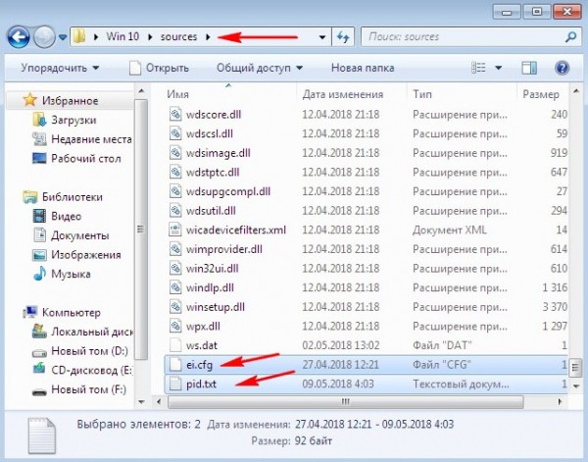Open help with the question mark icon
Screen dimensions: 588x462
(x=562, y=68)
